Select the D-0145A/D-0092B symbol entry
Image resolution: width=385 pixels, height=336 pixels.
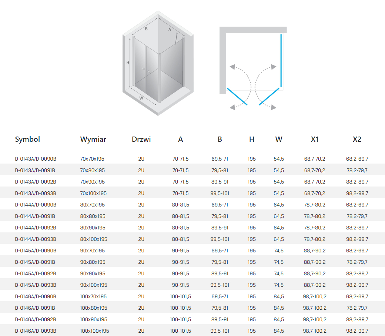[x=36, y=273]
